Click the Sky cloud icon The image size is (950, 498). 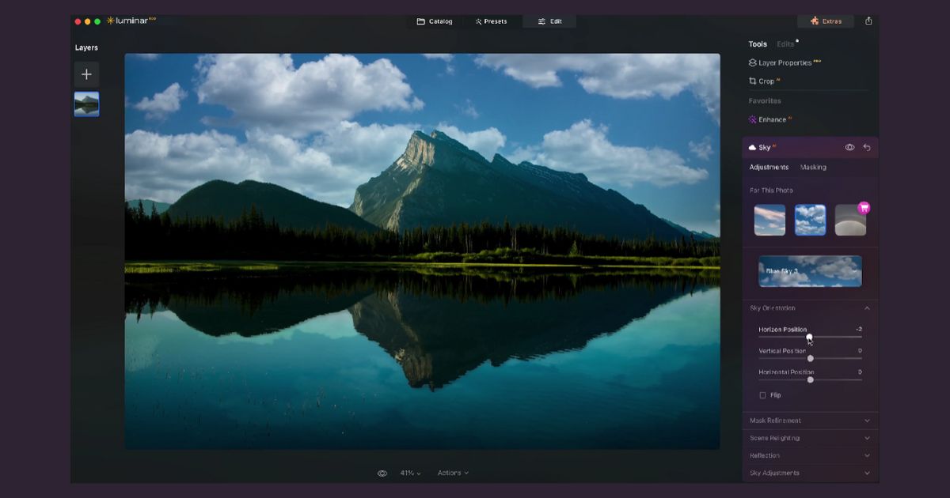click(752, 148)
